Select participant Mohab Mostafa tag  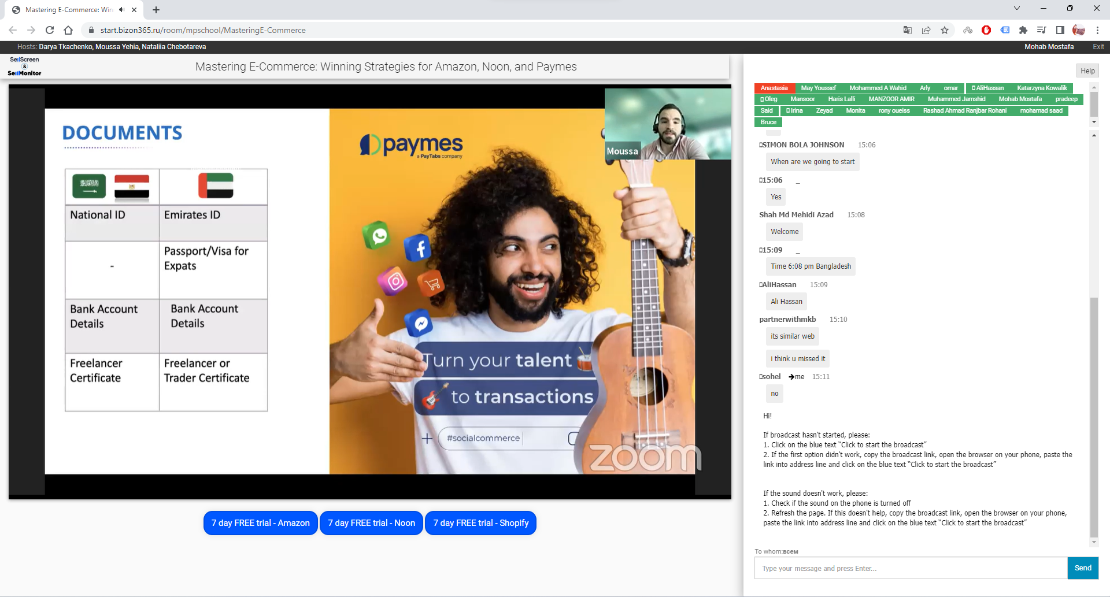point(1020,99)
